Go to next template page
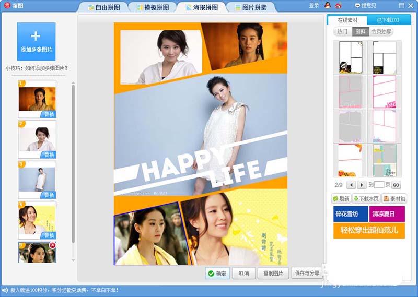 click(x=362, y=185)
